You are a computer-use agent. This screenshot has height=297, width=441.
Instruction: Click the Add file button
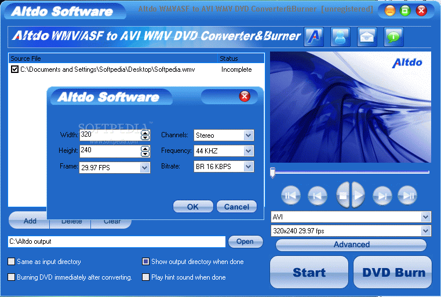tap(30, 221)
